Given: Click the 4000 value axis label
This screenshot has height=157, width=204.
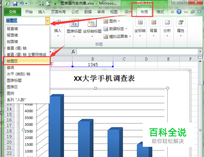Looking at the screenshot, I should pos(29,111).
